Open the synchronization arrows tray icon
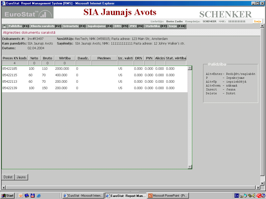 (x=263, y=196)
